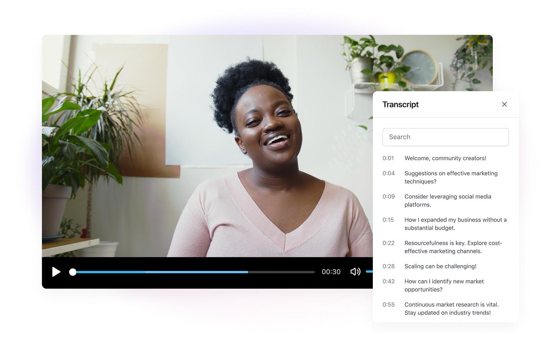Screen dimensions: 541x343
Task: Select 'Continuous market research is vital' line
Action: click(x=452, y=309)
